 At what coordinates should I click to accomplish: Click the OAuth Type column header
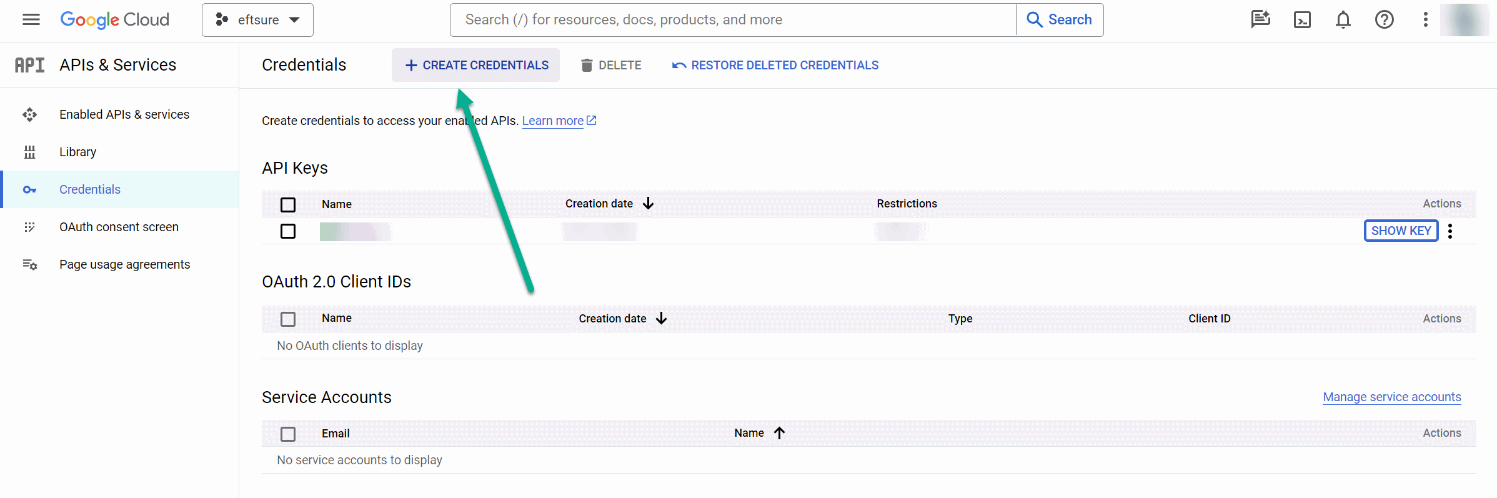click(960, 319)
